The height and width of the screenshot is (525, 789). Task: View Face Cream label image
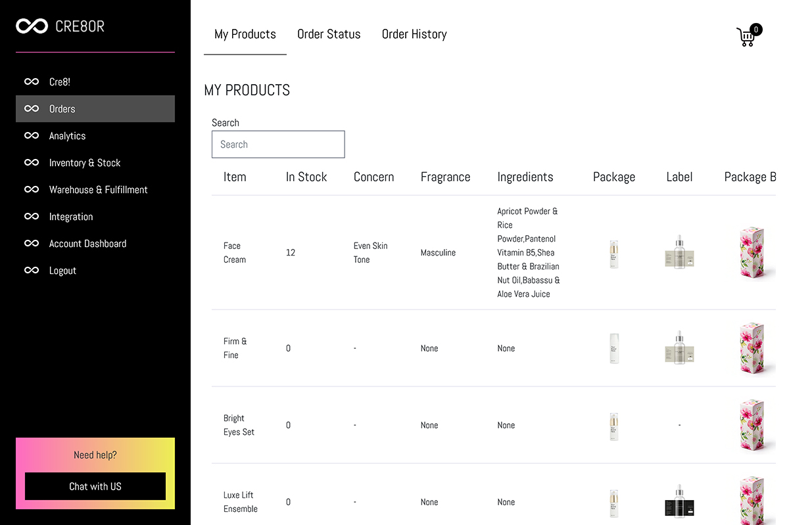[679, 252]
